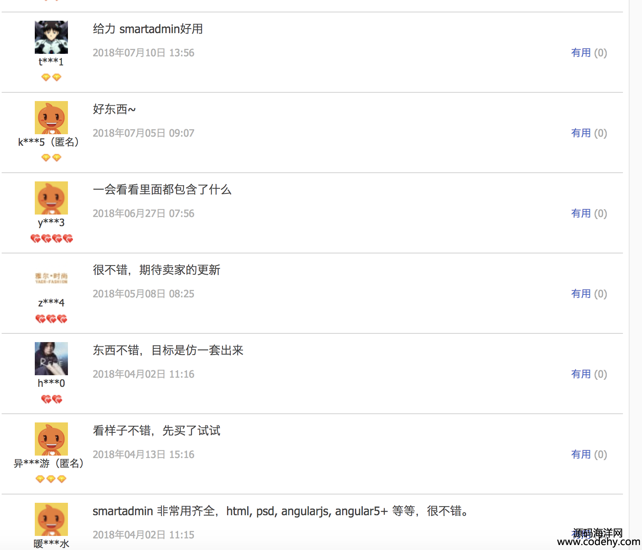Viewport: 642px width, 550px height.
Task: Click h***0's portrait avatar
Action: pyautogui.click(x=51, y=359)
